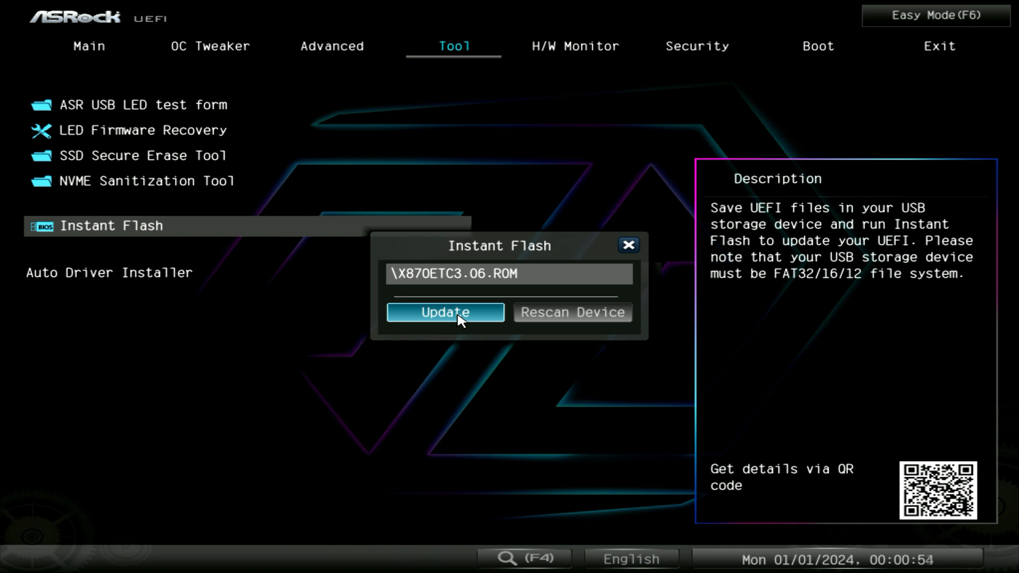Go to the Exit tab
Image resolution: width=1019 pixels, height=573 pixels.
click(939, 46)
